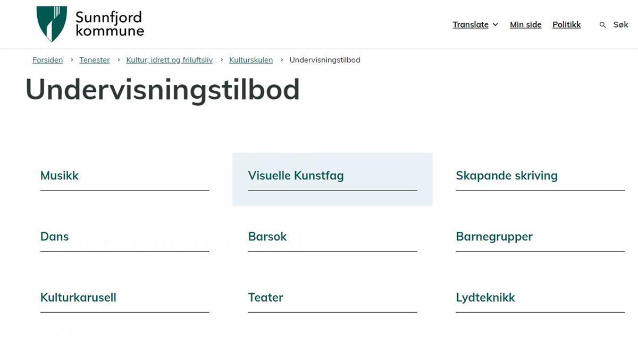The height and width of the screenshot is (362, 638).
Task: Open Skapande skriving offering
Action: [506, 176]
